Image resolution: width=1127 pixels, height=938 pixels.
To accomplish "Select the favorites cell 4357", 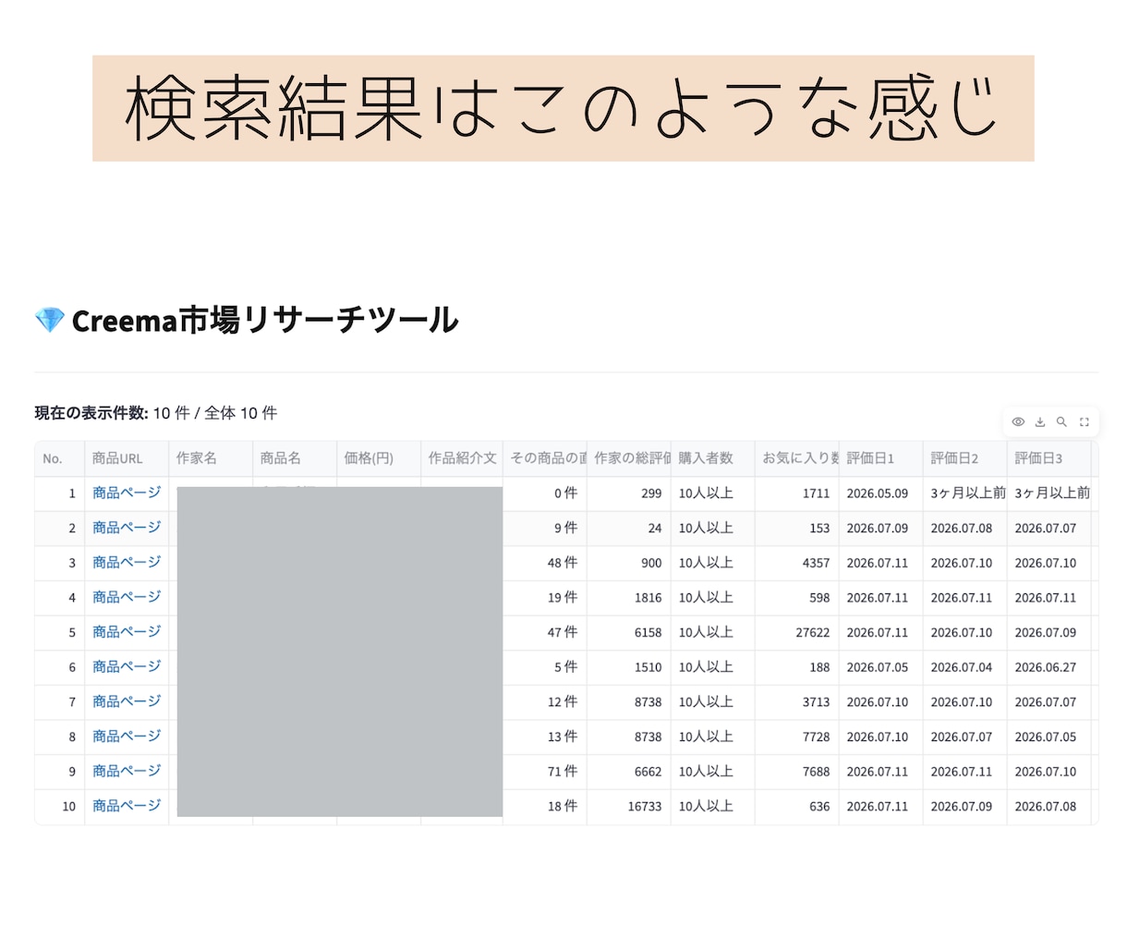I will pos(797,563).
